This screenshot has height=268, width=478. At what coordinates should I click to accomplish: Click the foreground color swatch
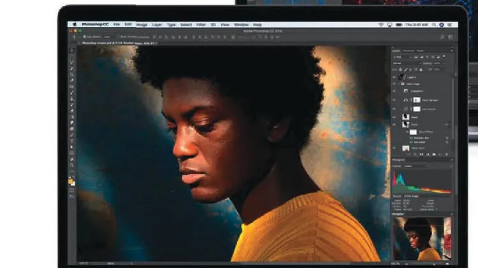(x=70, y=181)
